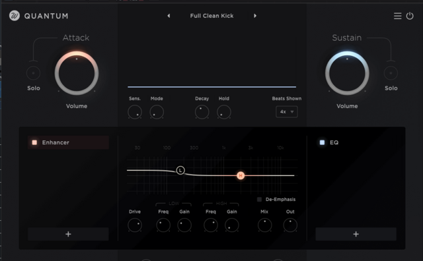Go to the previous preset arrow

[x=169, y=16]
